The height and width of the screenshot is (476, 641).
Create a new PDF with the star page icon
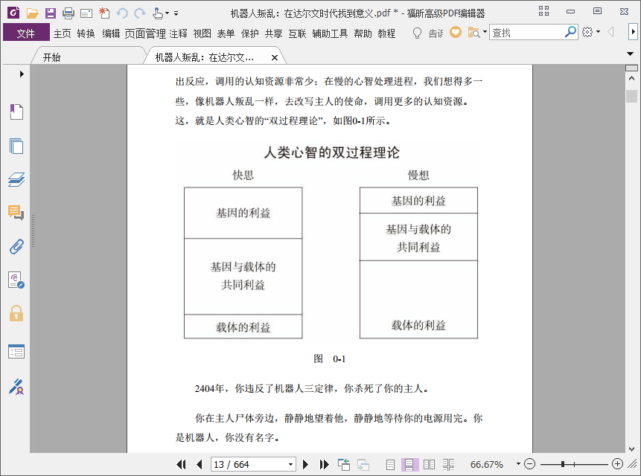click(104, 13)
